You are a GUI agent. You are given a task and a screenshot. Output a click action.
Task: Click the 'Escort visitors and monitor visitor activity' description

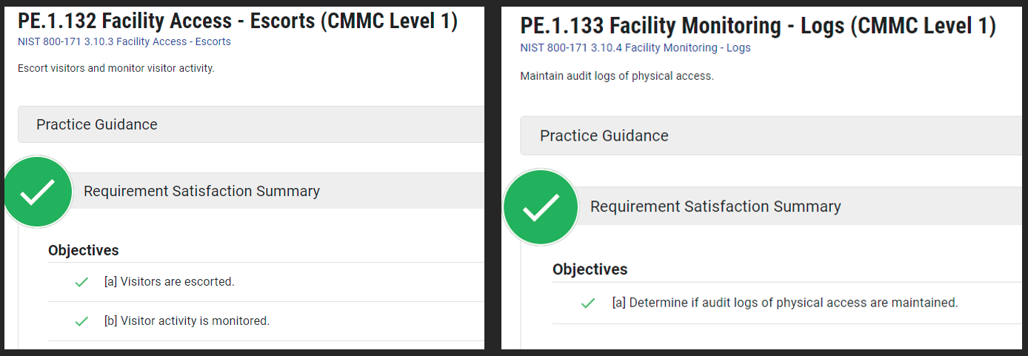pos(116,69)
